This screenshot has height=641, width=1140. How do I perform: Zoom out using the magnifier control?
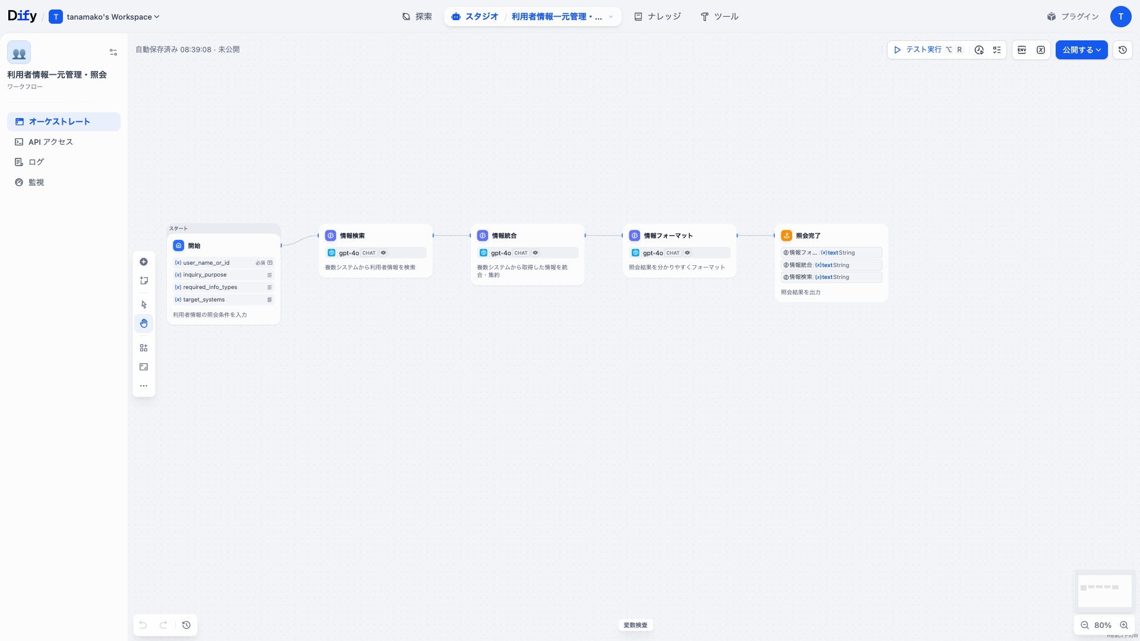(1084, 625)
